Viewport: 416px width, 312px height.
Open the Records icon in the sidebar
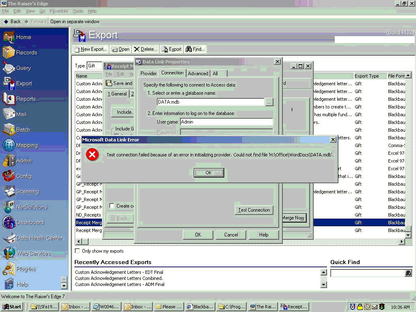coord(19,52)
